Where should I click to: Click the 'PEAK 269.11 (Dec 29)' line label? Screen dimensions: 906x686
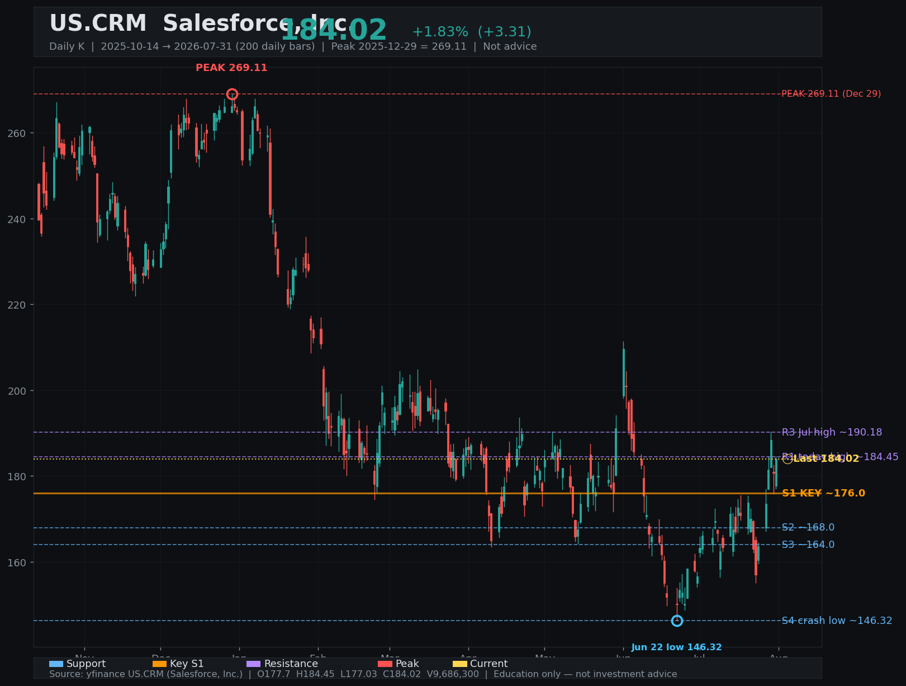coord(831,94)
